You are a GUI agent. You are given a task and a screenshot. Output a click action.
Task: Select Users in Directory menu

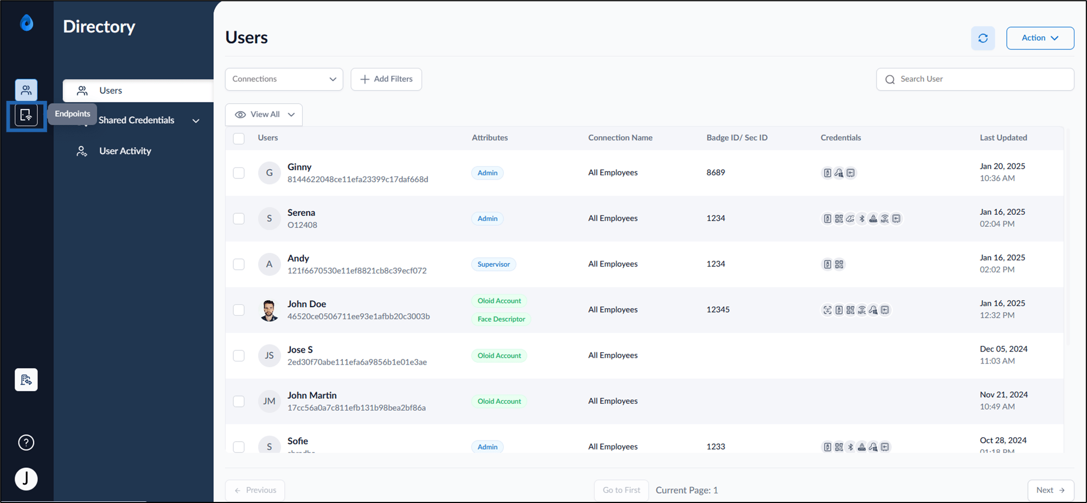coord(138,91)
